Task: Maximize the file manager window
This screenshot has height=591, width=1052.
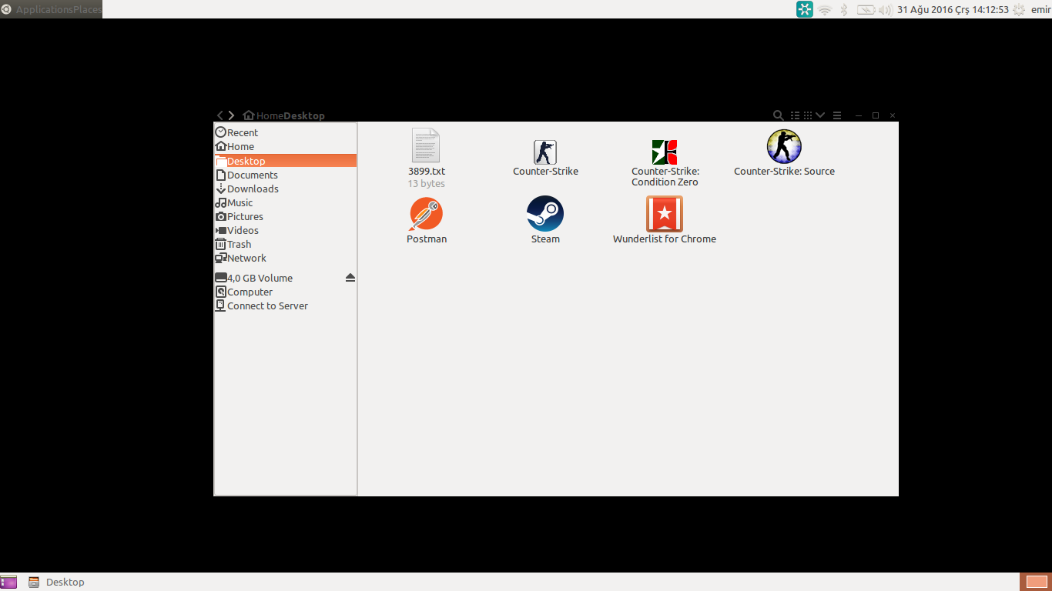Action: click(876, 115)
